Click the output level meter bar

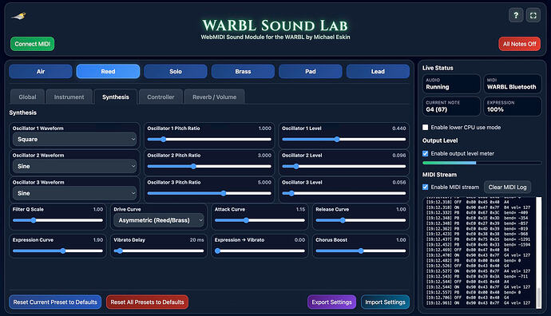482,163
